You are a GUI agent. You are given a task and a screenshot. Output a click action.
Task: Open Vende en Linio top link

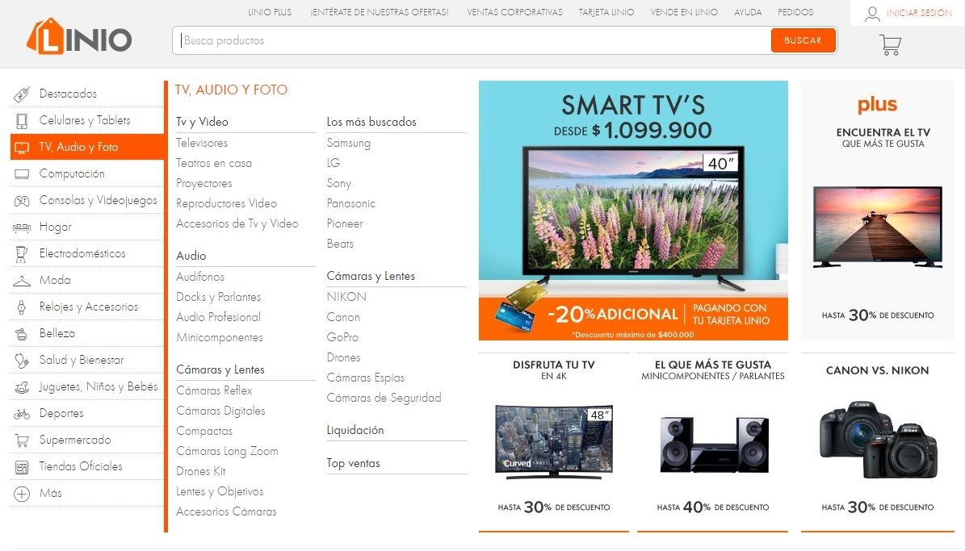click(684, 12)
